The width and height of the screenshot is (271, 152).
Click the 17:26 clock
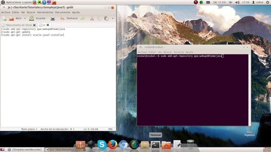[x=246, y=3]
